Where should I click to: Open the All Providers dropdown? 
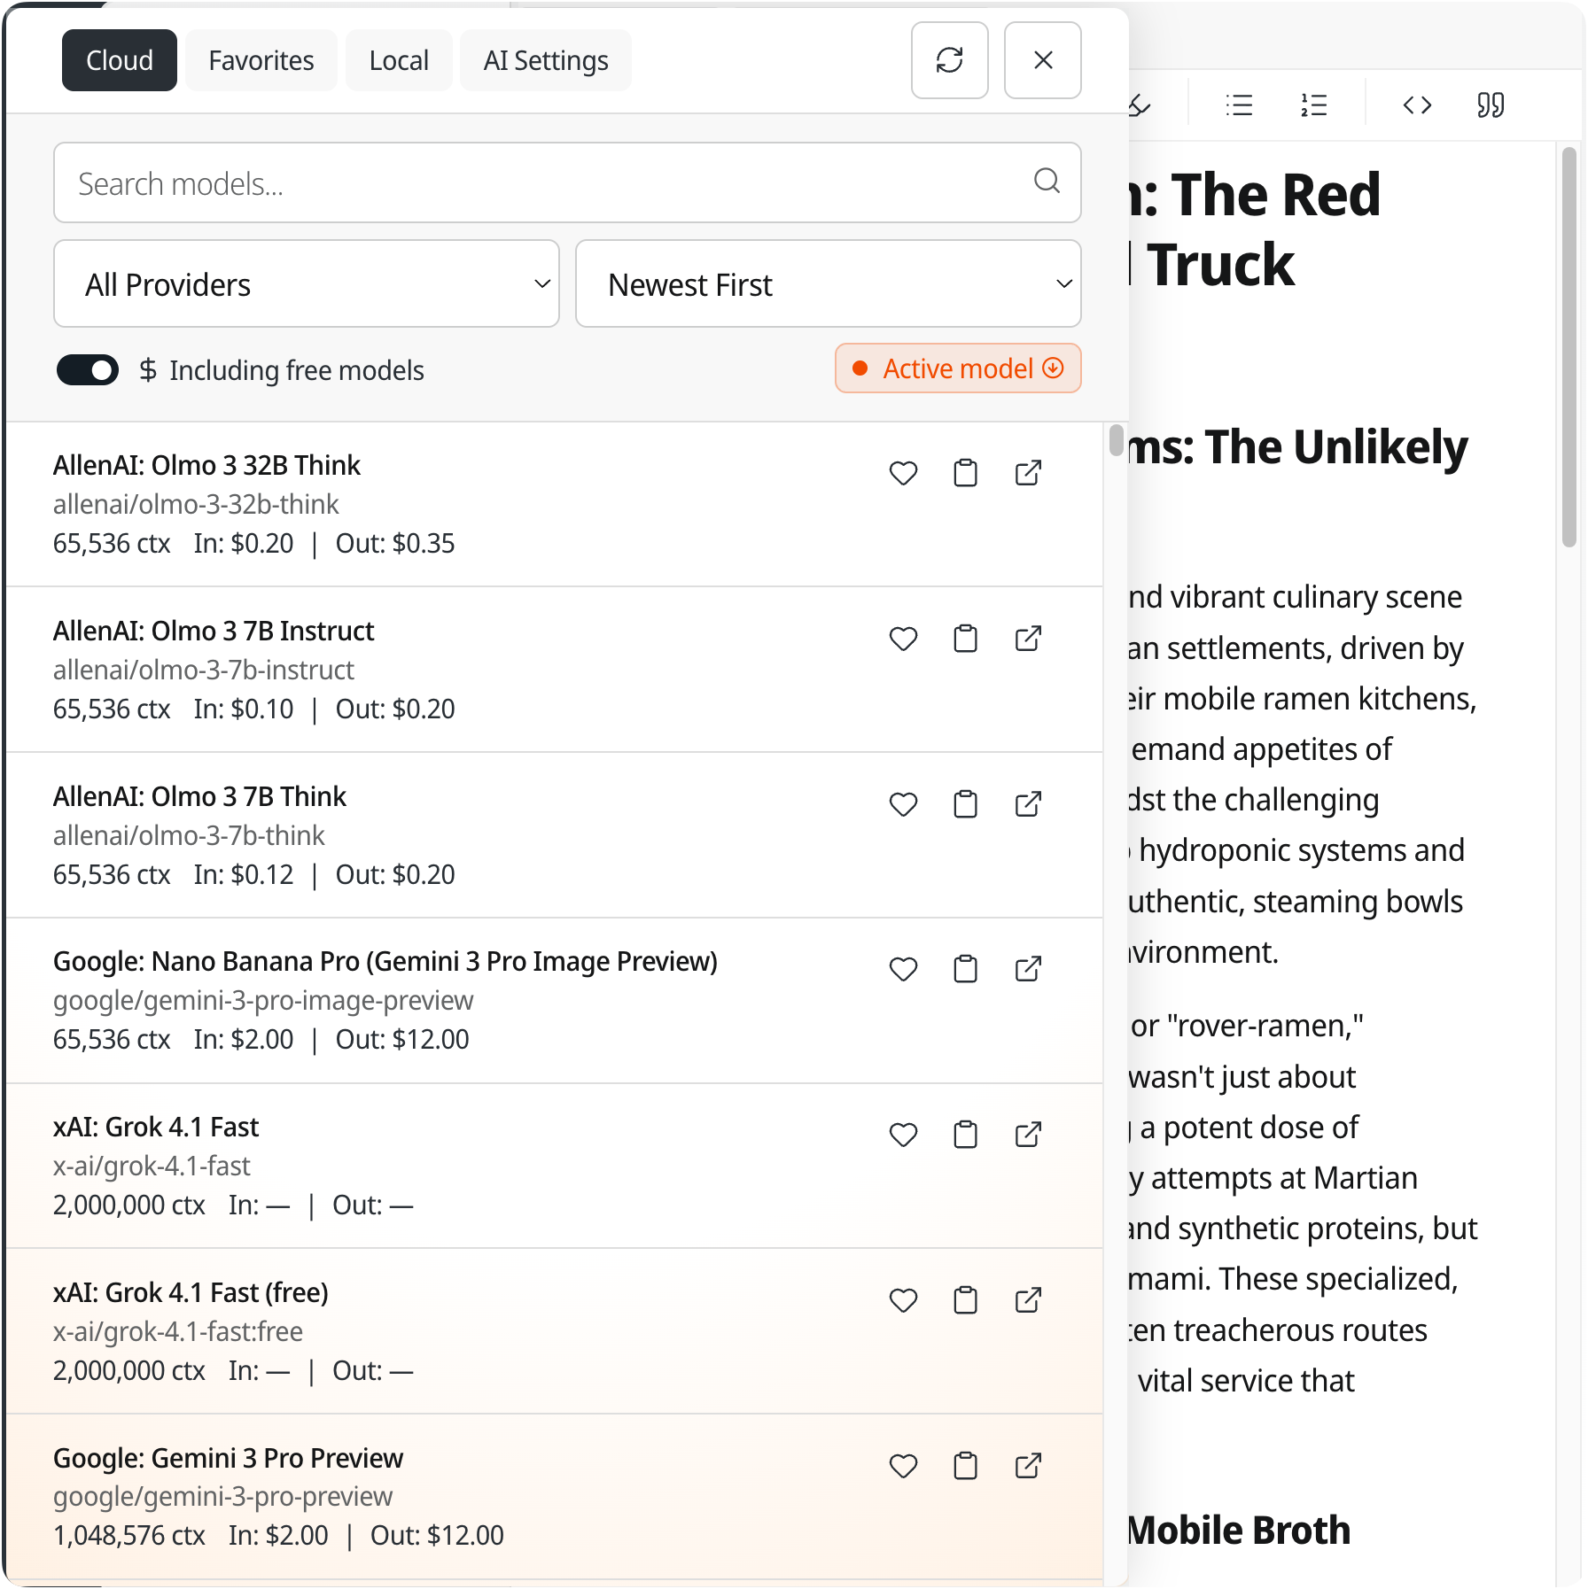(x=307, y=284)
